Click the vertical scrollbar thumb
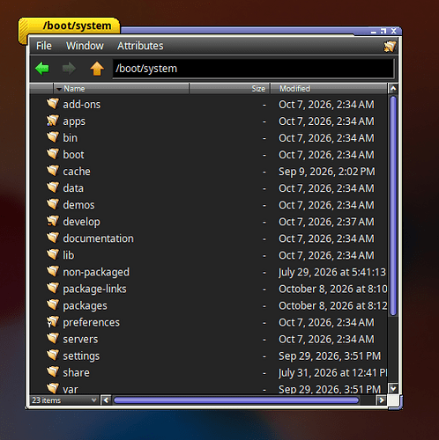Image resolution: width=439 pixels, height=440 pixels. [393, 206]
